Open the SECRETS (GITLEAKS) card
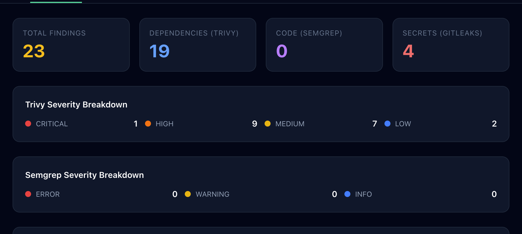The height and width of the screenshot is (234, 522). pos(451,45)
